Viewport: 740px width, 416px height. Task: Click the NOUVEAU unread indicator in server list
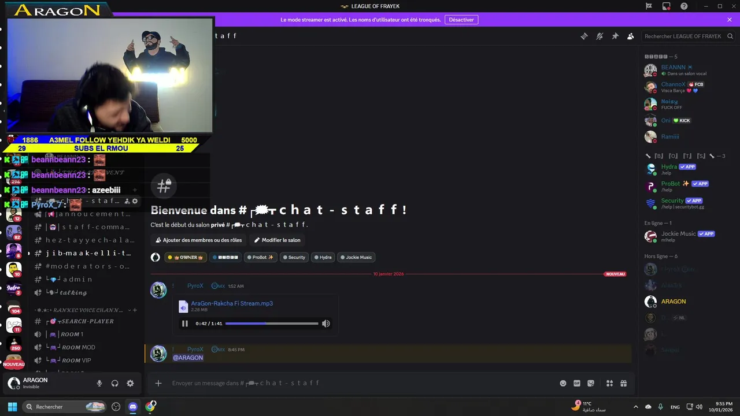[14, 365]
